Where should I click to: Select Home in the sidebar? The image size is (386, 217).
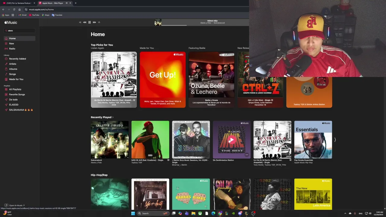pyautogui.click(x=20, y=38)
